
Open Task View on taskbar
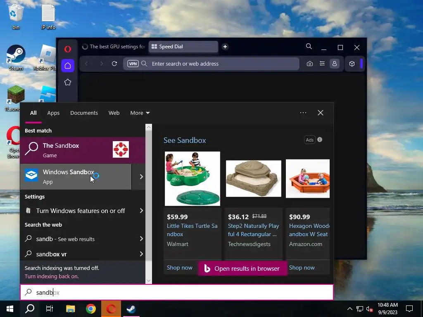pyautogui.click(x=50, y=309)
